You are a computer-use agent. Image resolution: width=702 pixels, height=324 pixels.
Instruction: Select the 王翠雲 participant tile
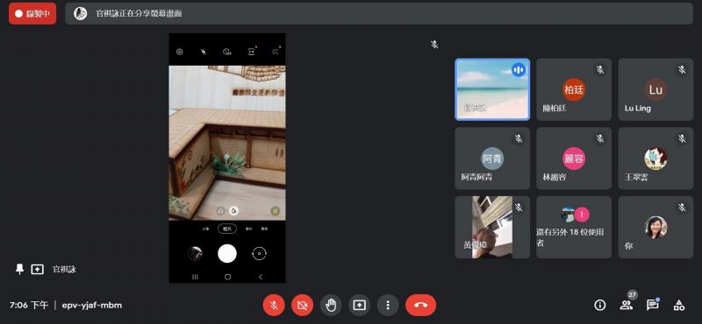pos(655,158)
